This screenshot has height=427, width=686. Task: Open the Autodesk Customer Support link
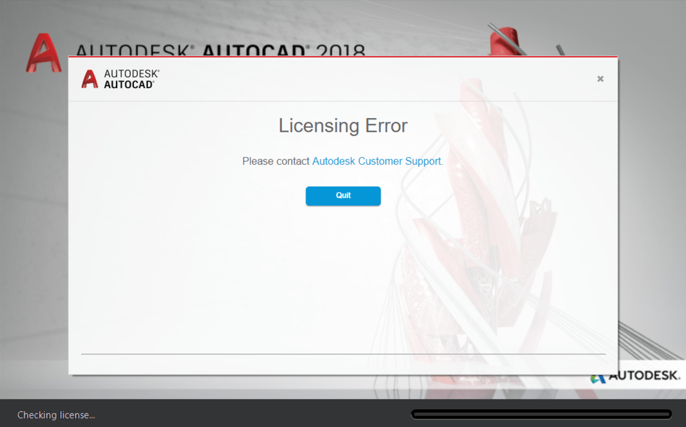[x=377, y=161]
